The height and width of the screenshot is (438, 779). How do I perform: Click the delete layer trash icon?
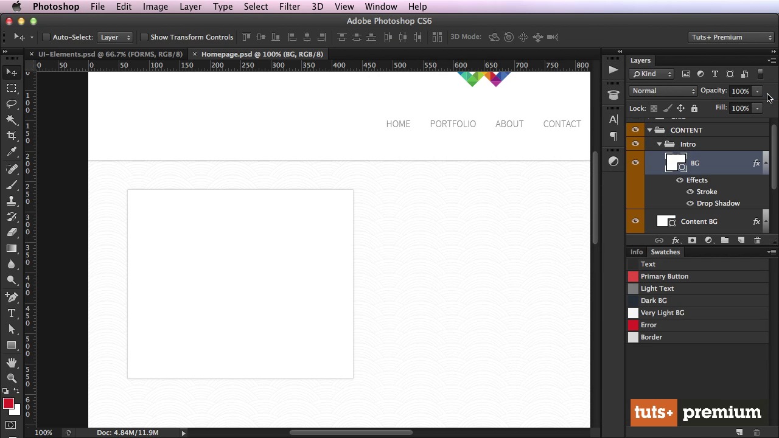tap(757, 240)
